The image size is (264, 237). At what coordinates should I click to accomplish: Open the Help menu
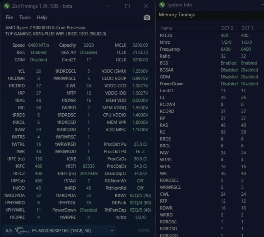pos(42,17)
